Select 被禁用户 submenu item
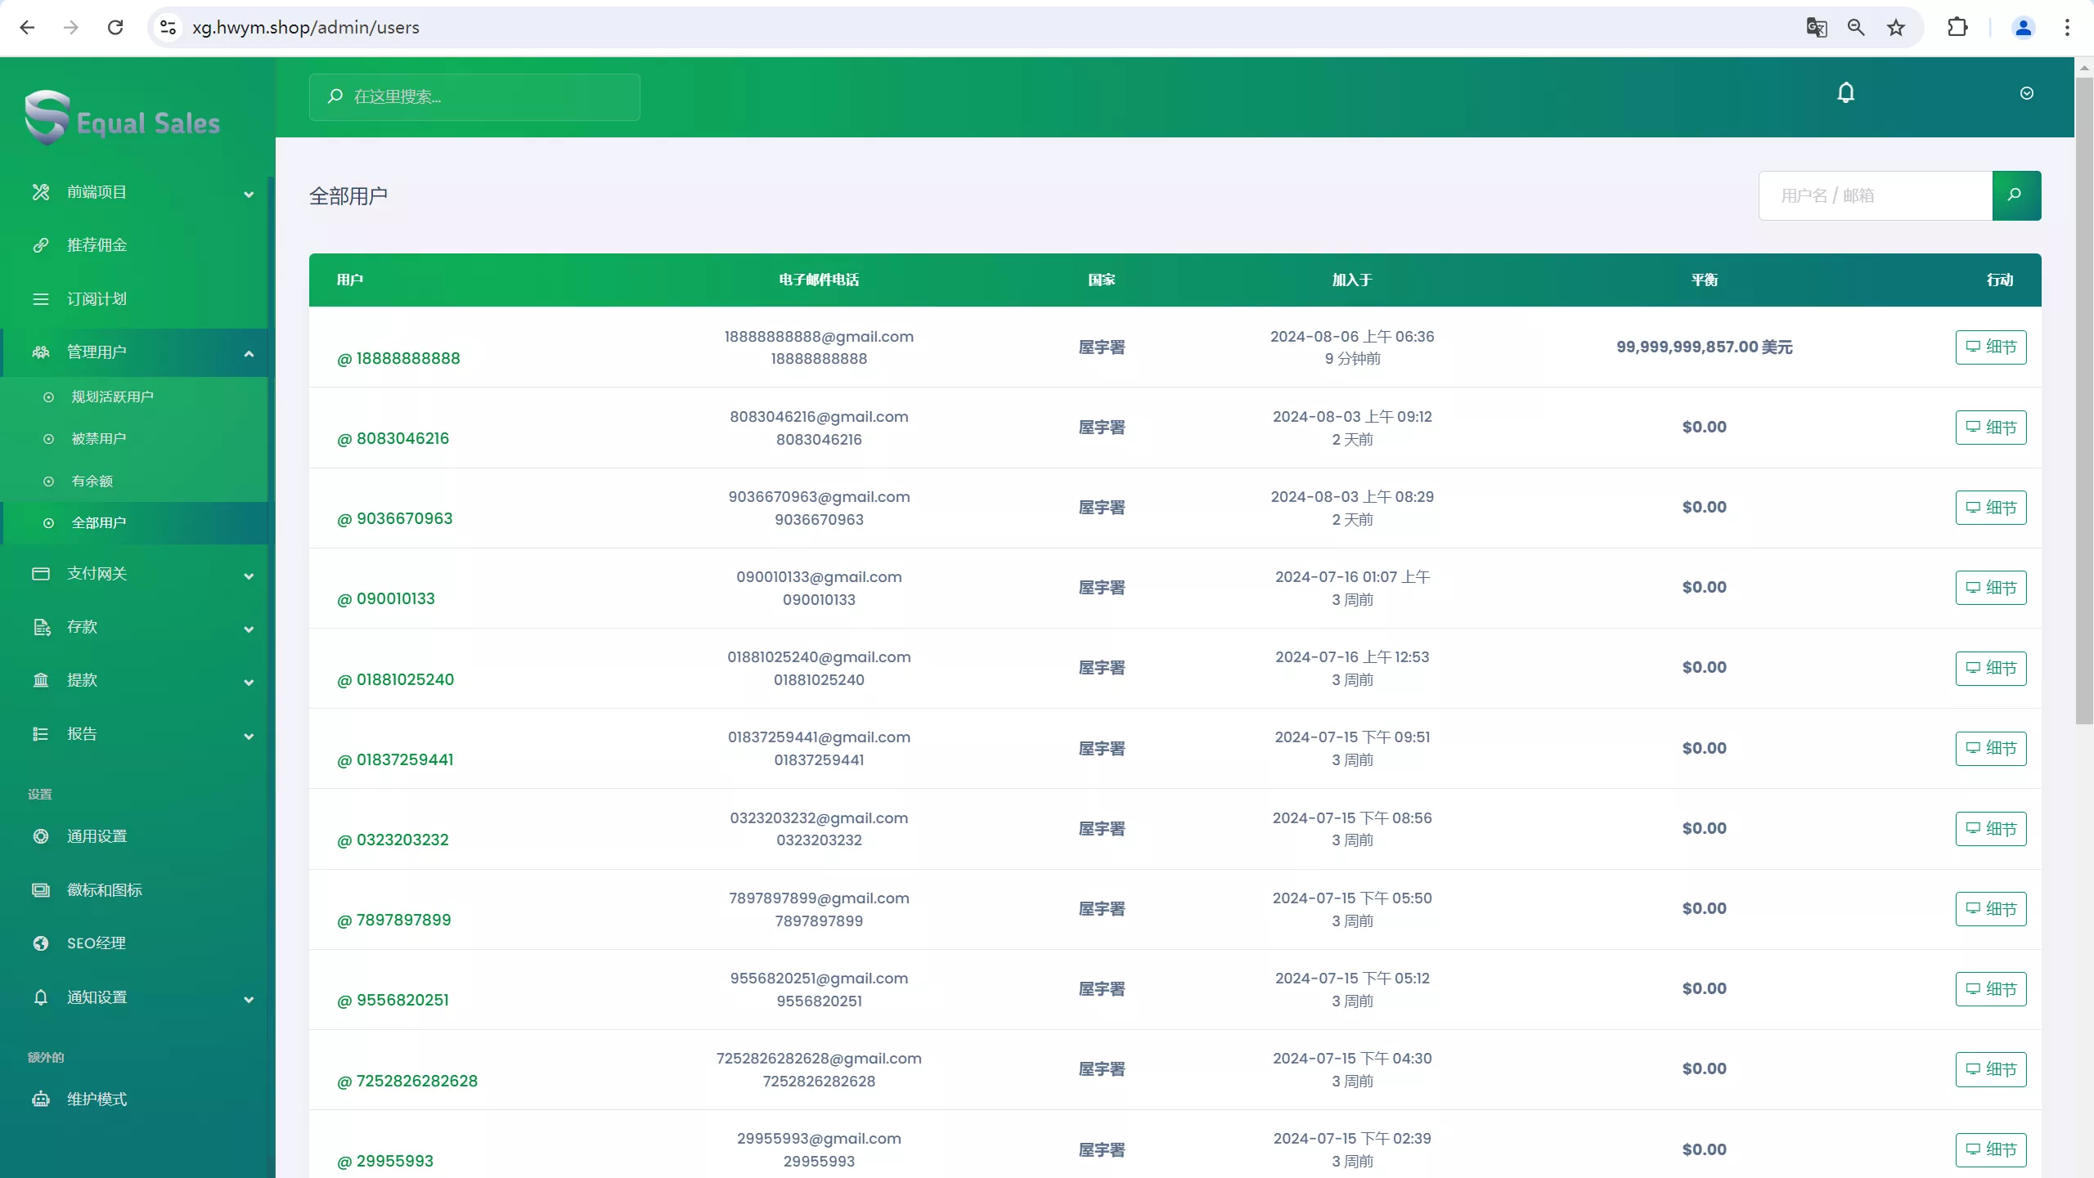 (x=99, y=439)
